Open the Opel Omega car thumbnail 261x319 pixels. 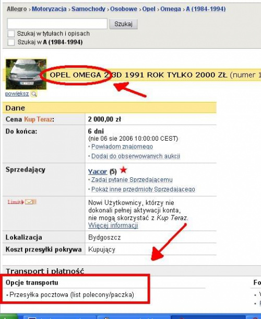pyautogui.click(x=26, y=74)
